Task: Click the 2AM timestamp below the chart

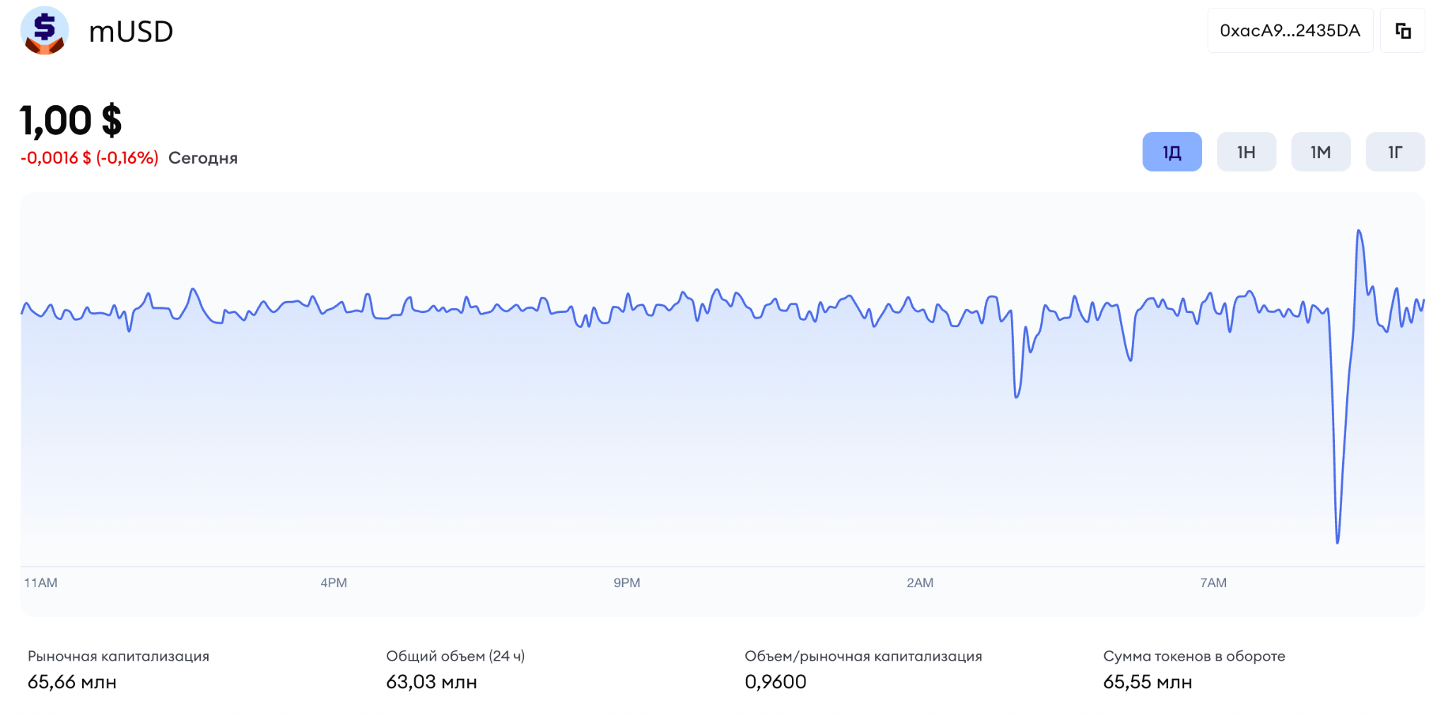Action: [921, 582]
